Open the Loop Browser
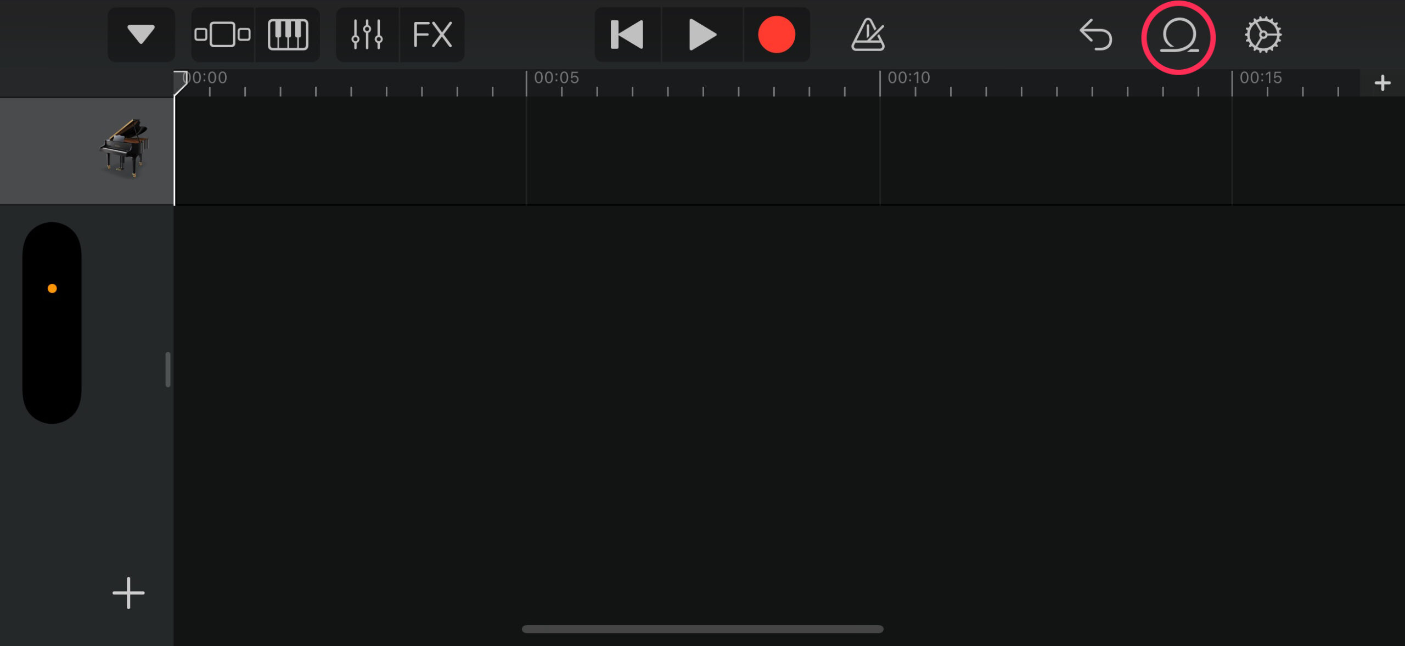Screen dimensions: 1405x646 tap(1179, 36)
